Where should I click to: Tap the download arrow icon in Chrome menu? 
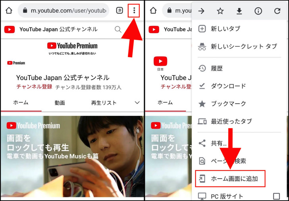coord(239,11)
